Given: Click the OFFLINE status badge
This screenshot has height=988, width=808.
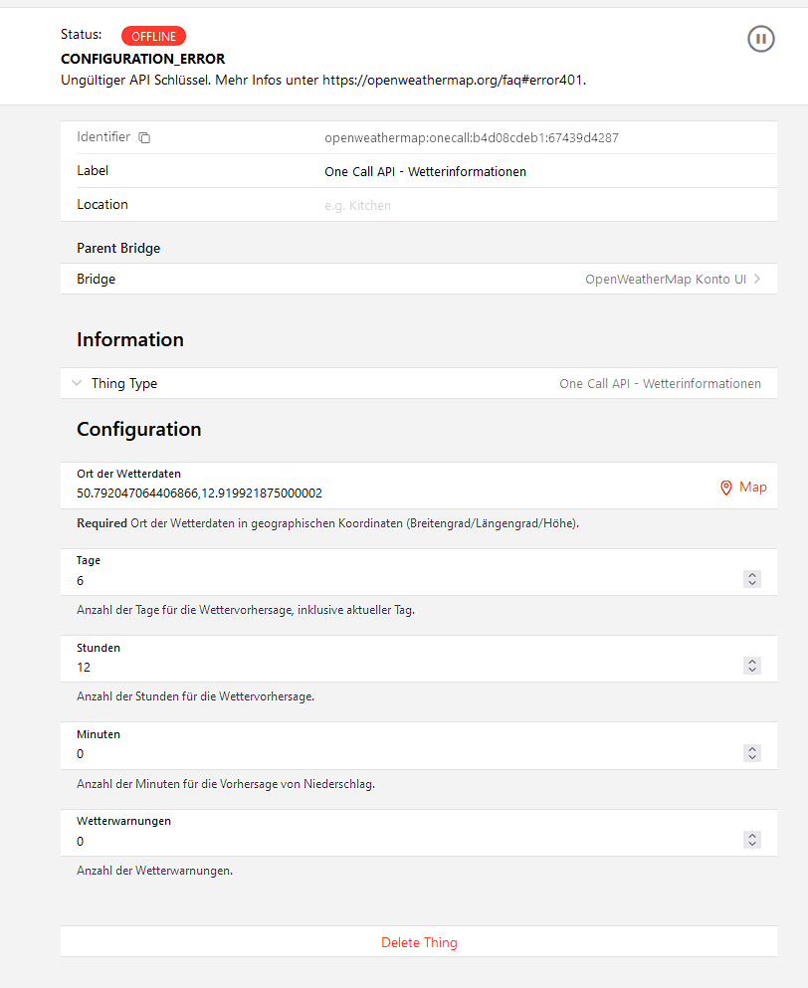Looking at the screenshot, I should tap(153, 36).
